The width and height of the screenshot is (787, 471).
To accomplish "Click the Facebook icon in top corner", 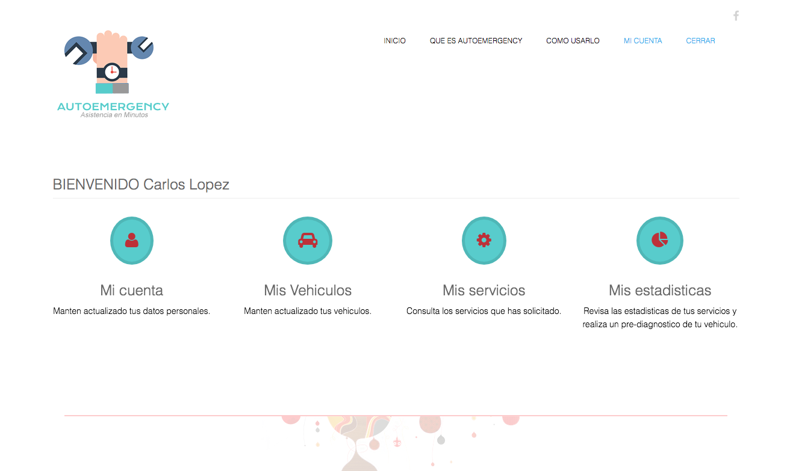I will (736, 16).
